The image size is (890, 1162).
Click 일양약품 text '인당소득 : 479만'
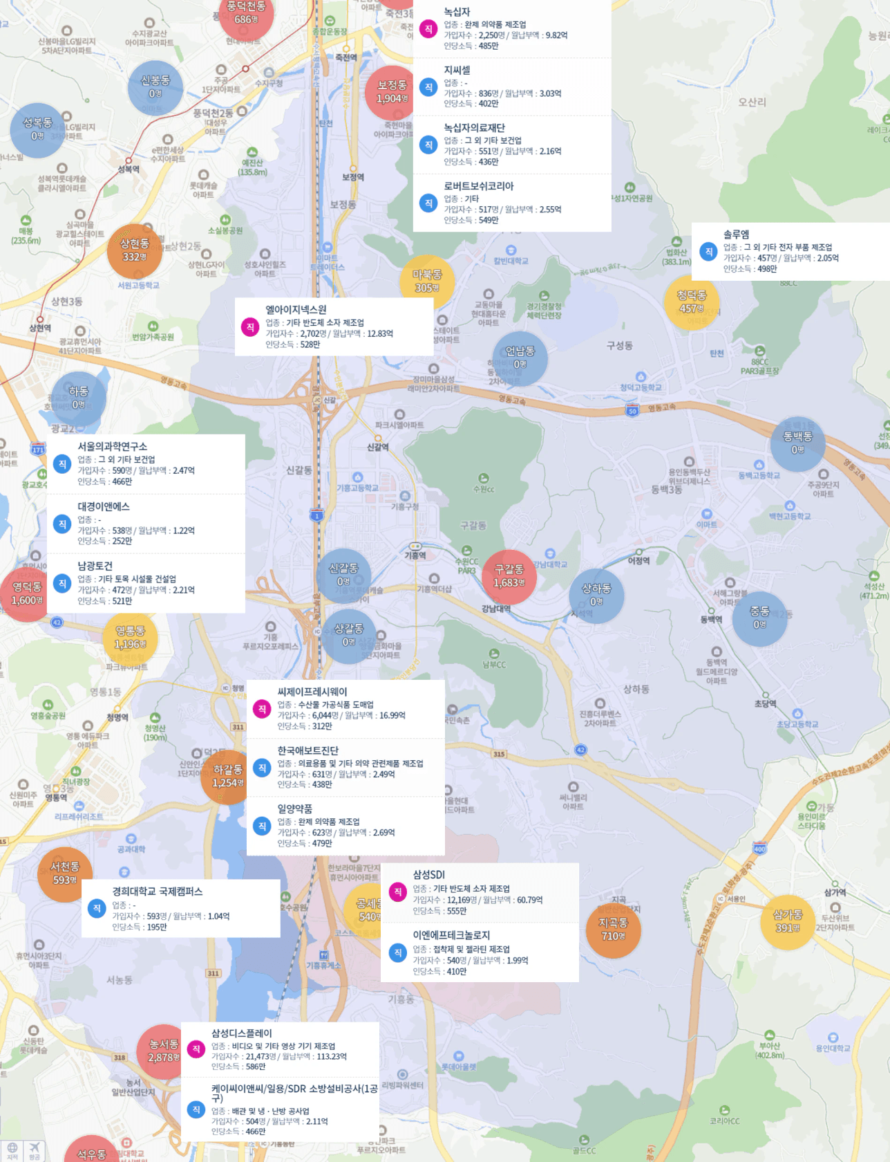pos(305,843)
